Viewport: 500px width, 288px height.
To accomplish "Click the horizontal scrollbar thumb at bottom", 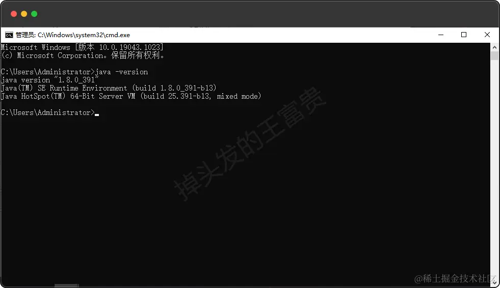I will click(66, 286).
